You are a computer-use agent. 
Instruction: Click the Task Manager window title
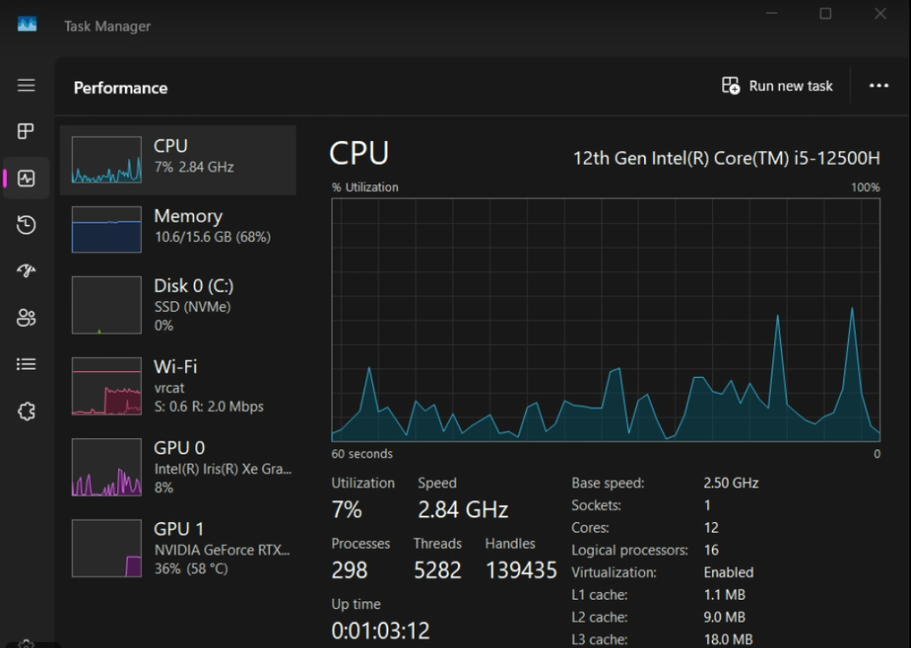point(107,26)
